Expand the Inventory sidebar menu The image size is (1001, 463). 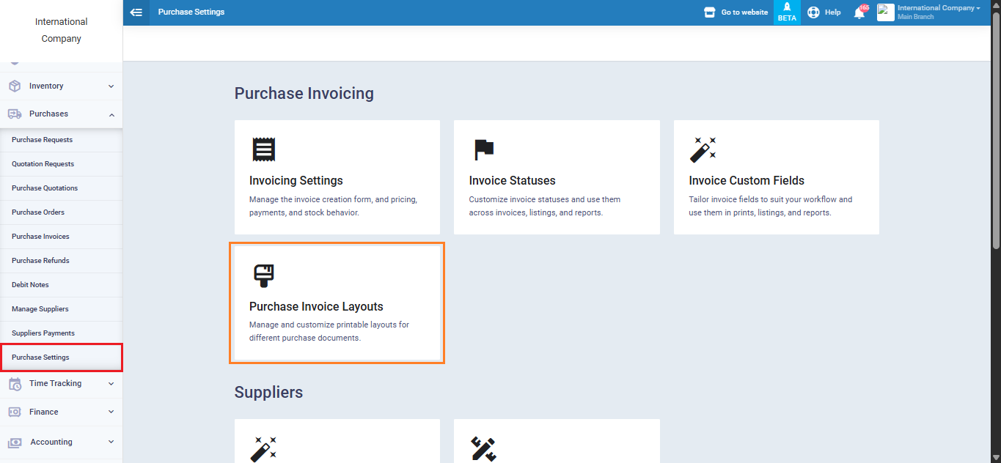[61, 86]
